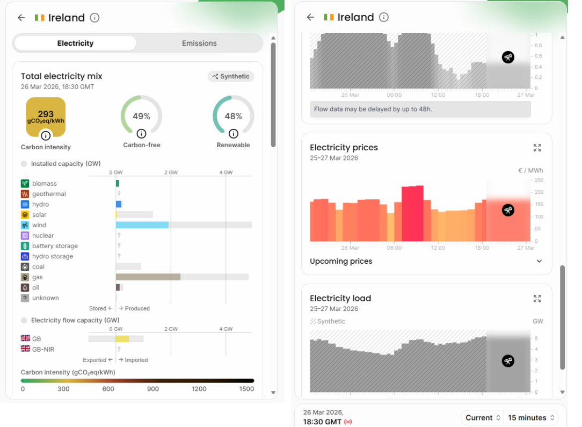Toggle Installed capacity (GW) switch
This screenshot has width=582, height=427.
(x=24, y=164)
